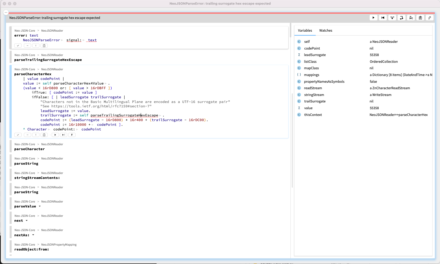440x264 pixels.
Task: Expand the next stack frame dropdown arrow
Action: pos(26,221)
